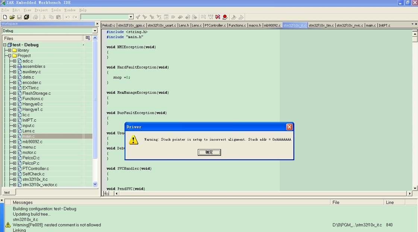Viewport: 418px width, 232px height.
Task: Expand the library folder node
Action: pos(10,50)
